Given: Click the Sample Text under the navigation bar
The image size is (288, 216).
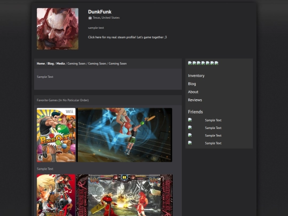Looking at the screenshot, I should 45,77.
